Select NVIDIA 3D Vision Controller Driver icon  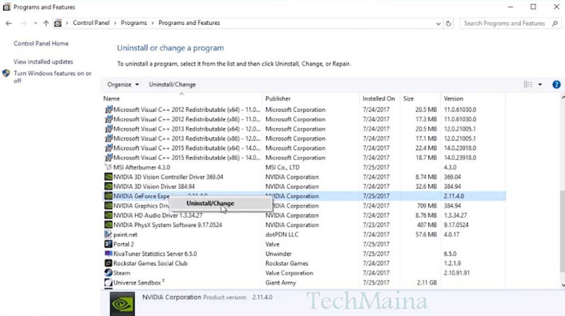[x=108, y=177]
